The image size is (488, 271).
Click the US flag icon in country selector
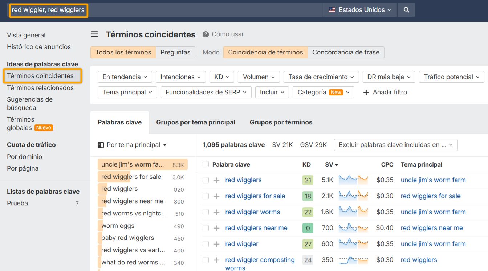coord(332,10)
